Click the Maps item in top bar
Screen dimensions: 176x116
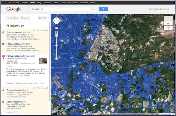[x=32, y=2]
